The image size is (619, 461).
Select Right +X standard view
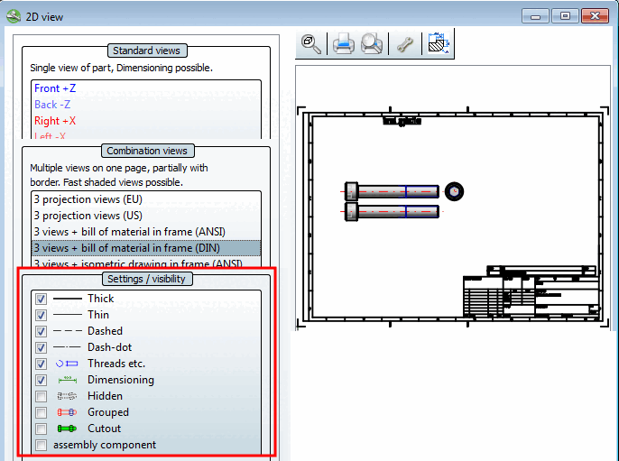146,121
